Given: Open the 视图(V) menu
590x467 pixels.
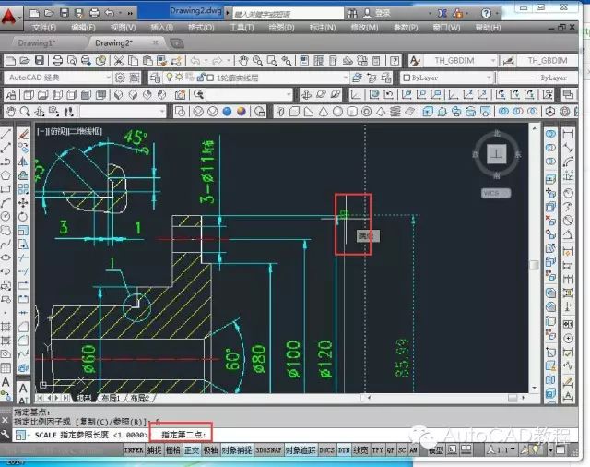Looking at the screenshot, I should (x=123, y=28).
